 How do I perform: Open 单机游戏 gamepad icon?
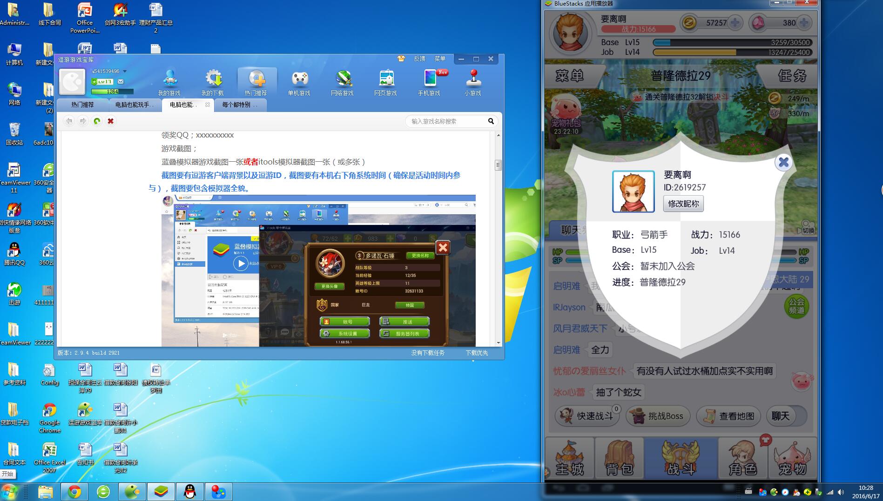point(299,83)
